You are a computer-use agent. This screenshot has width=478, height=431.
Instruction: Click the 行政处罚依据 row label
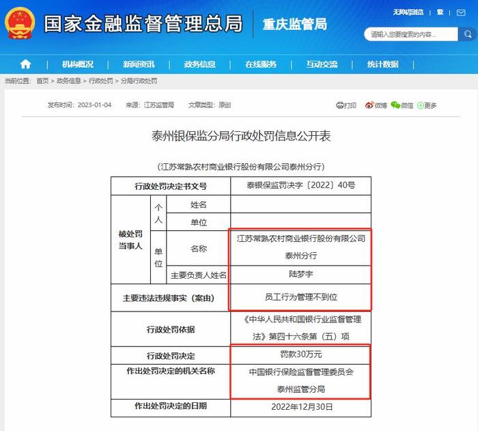(171, 329)
